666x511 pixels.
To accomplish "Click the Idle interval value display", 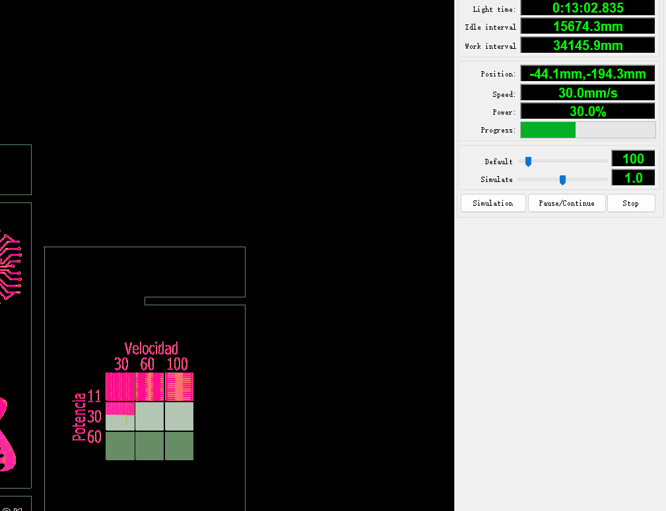I will pos(587,26).
